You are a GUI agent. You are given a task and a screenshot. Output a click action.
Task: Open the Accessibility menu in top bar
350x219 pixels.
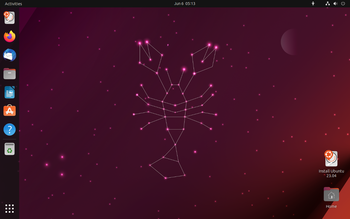coord(313,4)
